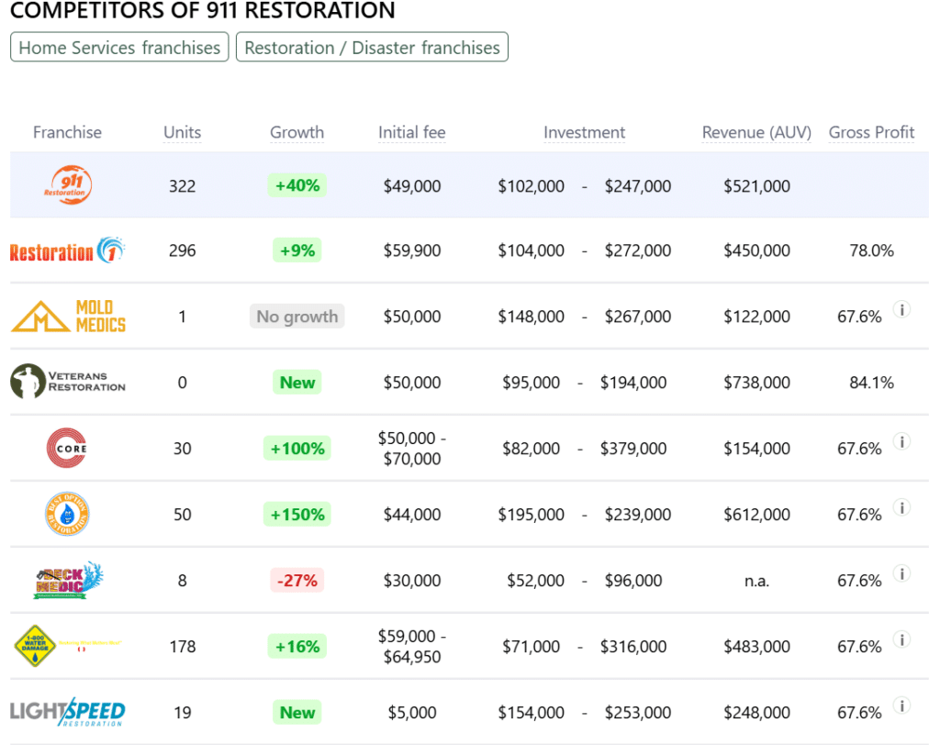
Task: Sort by Units column header
Action: point(183,132)
